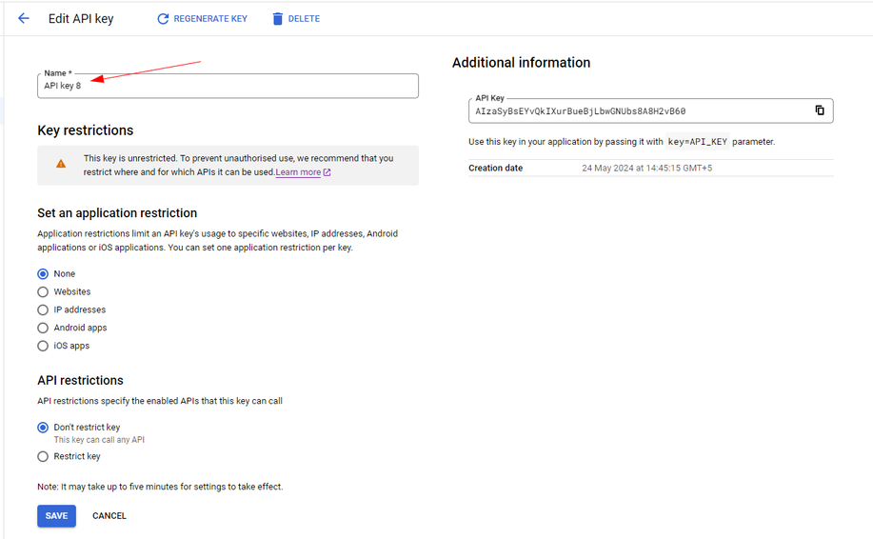This screenshot has width=873, height=539.
Task: Choose the IP addresses restriction
Action: (43, 310)
